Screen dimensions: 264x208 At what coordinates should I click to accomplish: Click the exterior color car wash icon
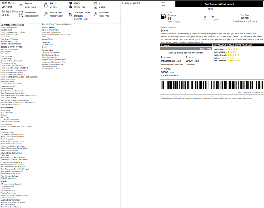[x=70, y=16]
